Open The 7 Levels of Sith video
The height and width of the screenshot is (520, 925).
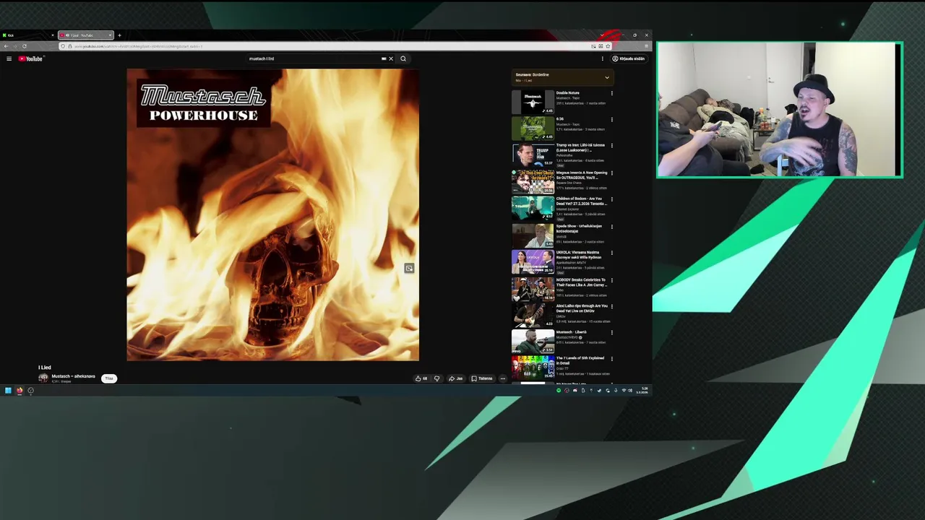point(580,360)
